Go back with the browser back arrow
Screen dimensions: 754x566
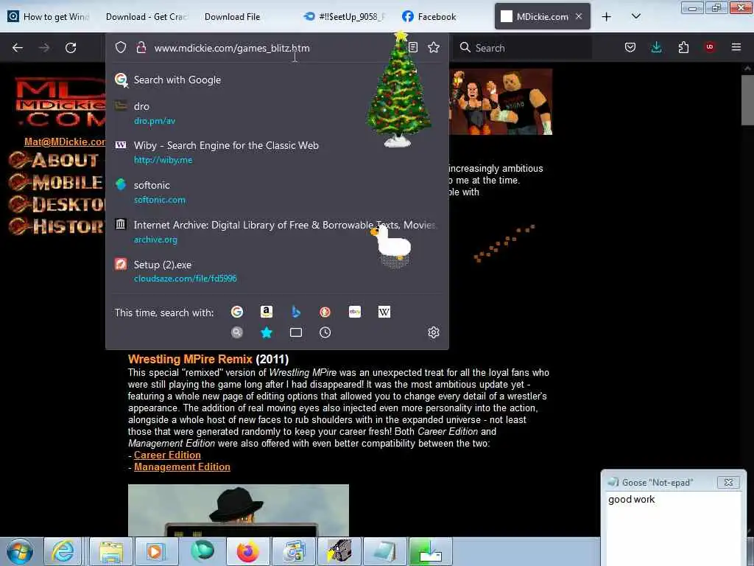pyautogui.click(x=18, y=48)
